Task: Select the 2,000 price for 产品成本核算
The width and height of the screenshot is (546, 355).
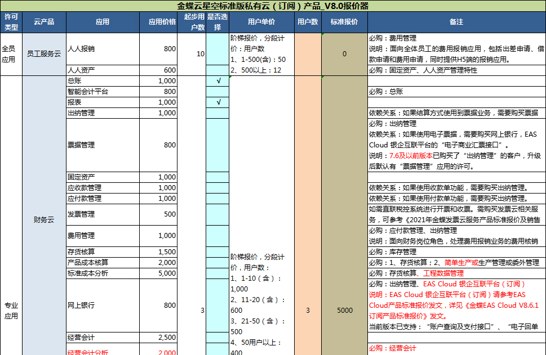Action: tap(158, 263)
